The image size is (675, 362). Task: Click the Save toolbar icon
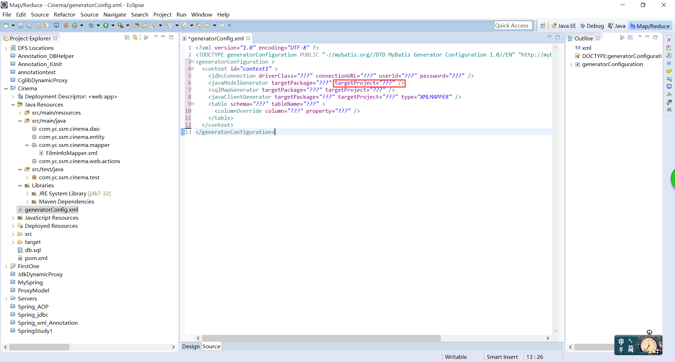20,25
